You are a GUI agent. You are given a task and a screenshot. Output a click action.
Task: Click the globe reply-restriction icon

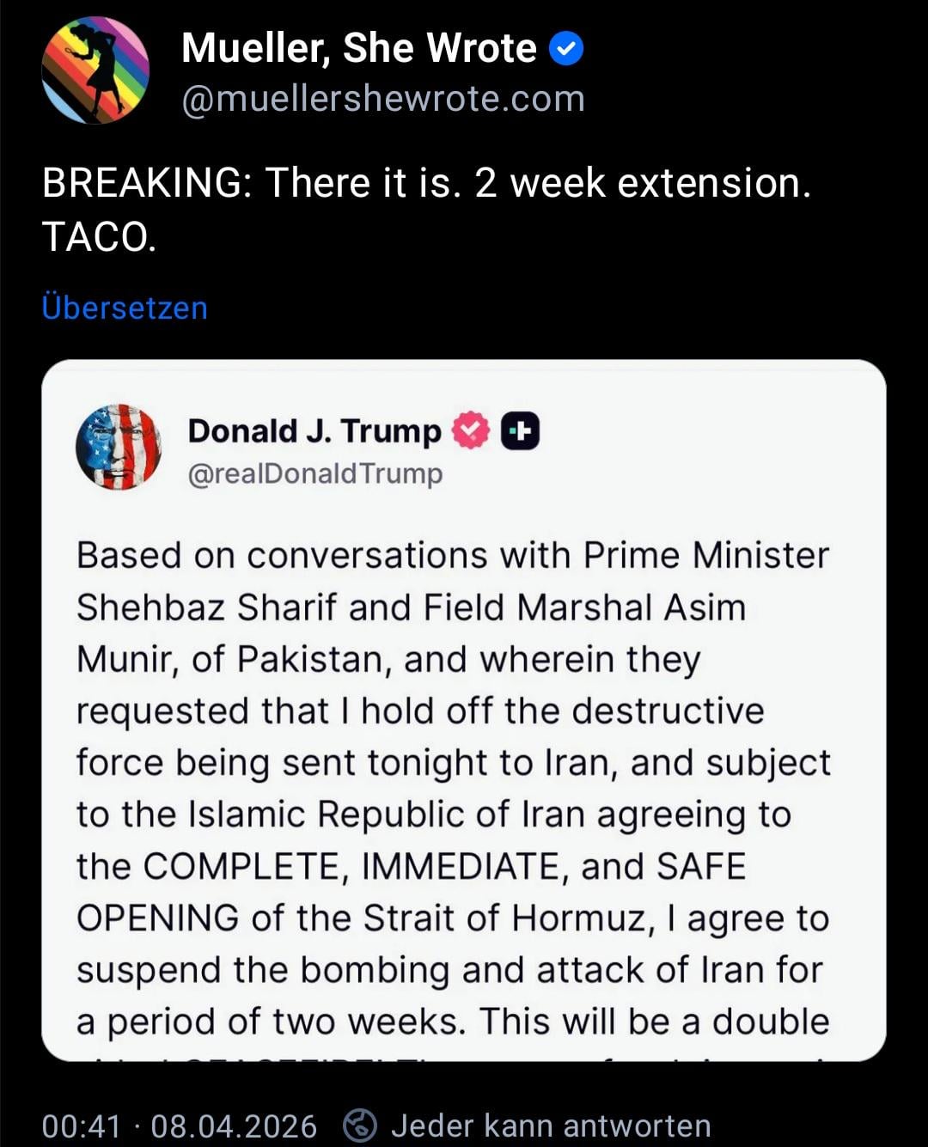[x=360, y=1126]
